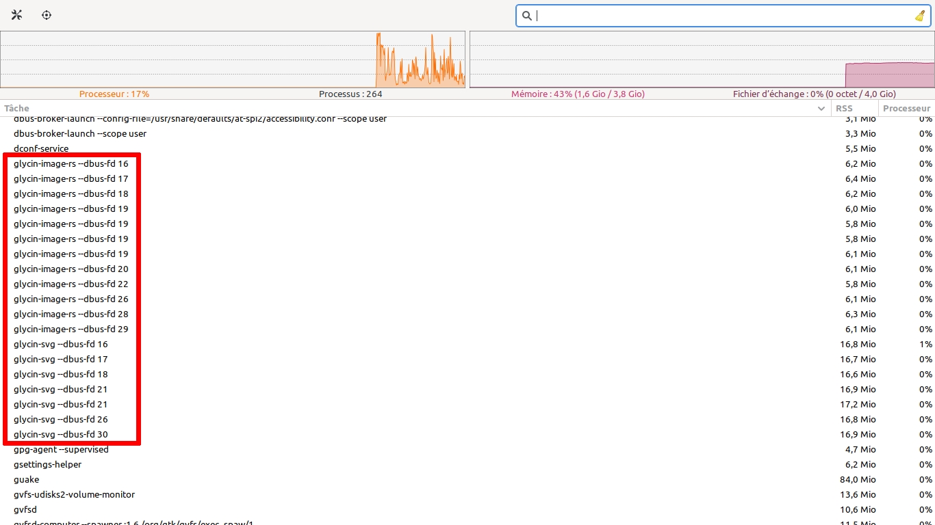The image size is (935, 525).
Task: Click the CPU usage history graph
Action: [233, 59]
